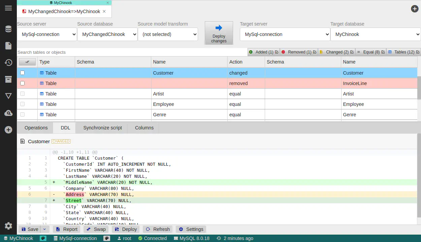
Task: Open Source model transform dropdown
Action: click(168, 34)
